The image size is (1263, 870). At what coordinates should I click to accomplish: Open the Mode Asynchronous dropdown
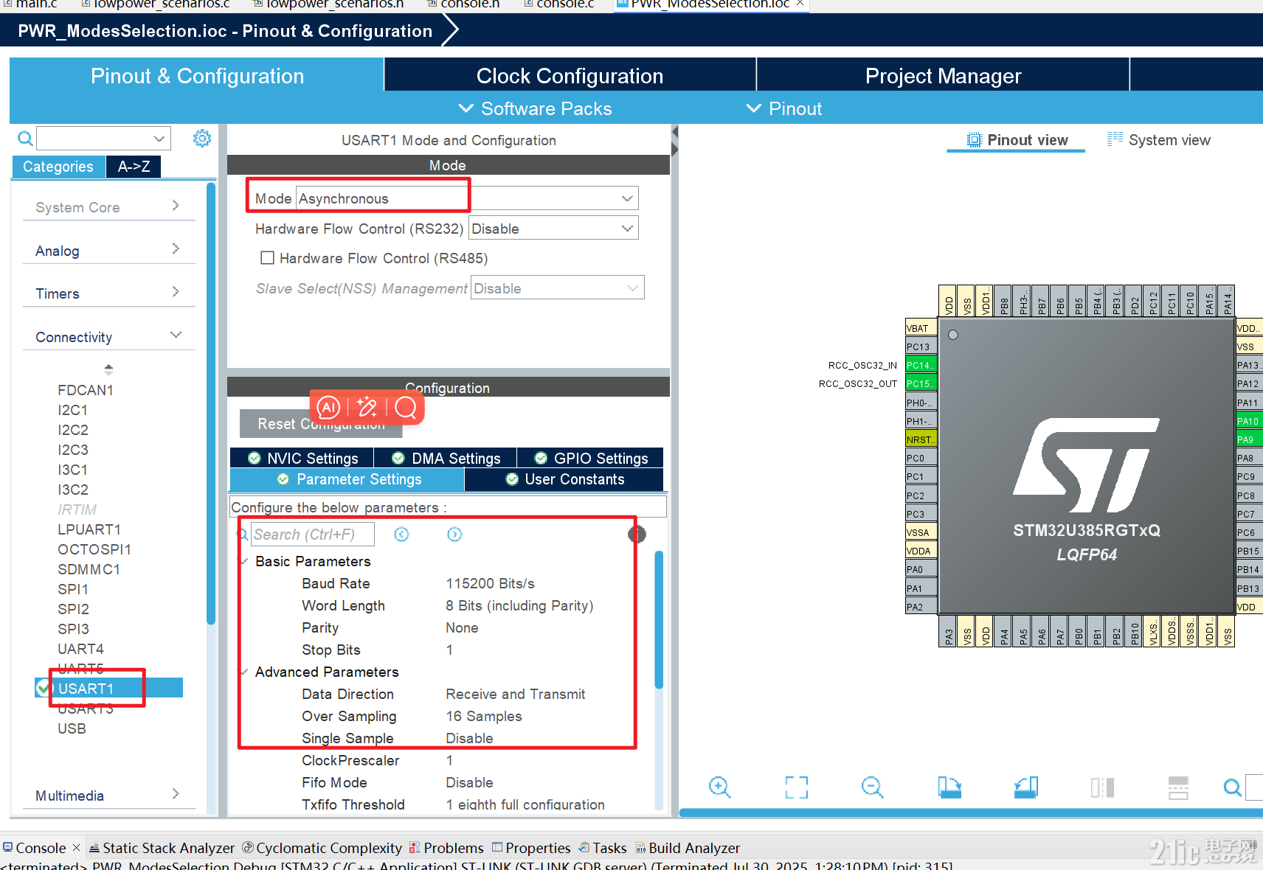(467, 198)
